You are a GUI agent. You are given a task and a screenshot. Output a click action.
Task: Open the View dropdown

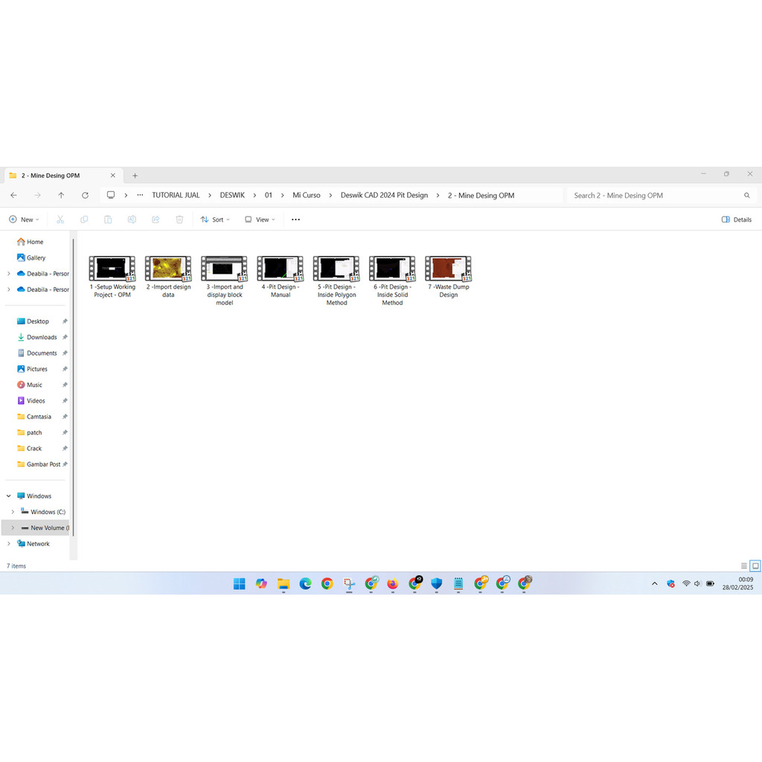pos(260,220)
